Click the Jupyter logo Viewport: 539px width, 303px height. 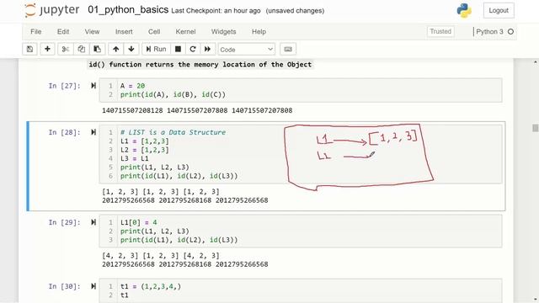[52, 10]
